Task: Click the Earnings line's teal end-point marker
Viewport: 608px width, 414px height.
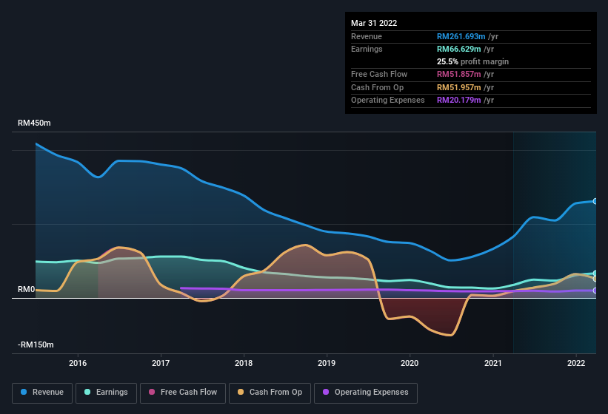Action: [x=595, y=274]
